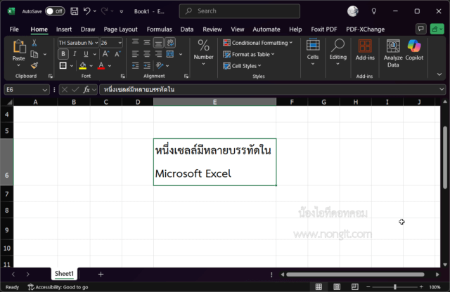Switch to Page Layout view icon
The width and height of the screenshot is (450, 292).
[337, 286]
